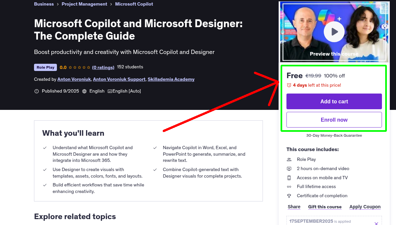Click checkmark beside 'Build efficient workflows'
This screenshot has width=396, height=225.
point(45,185)
